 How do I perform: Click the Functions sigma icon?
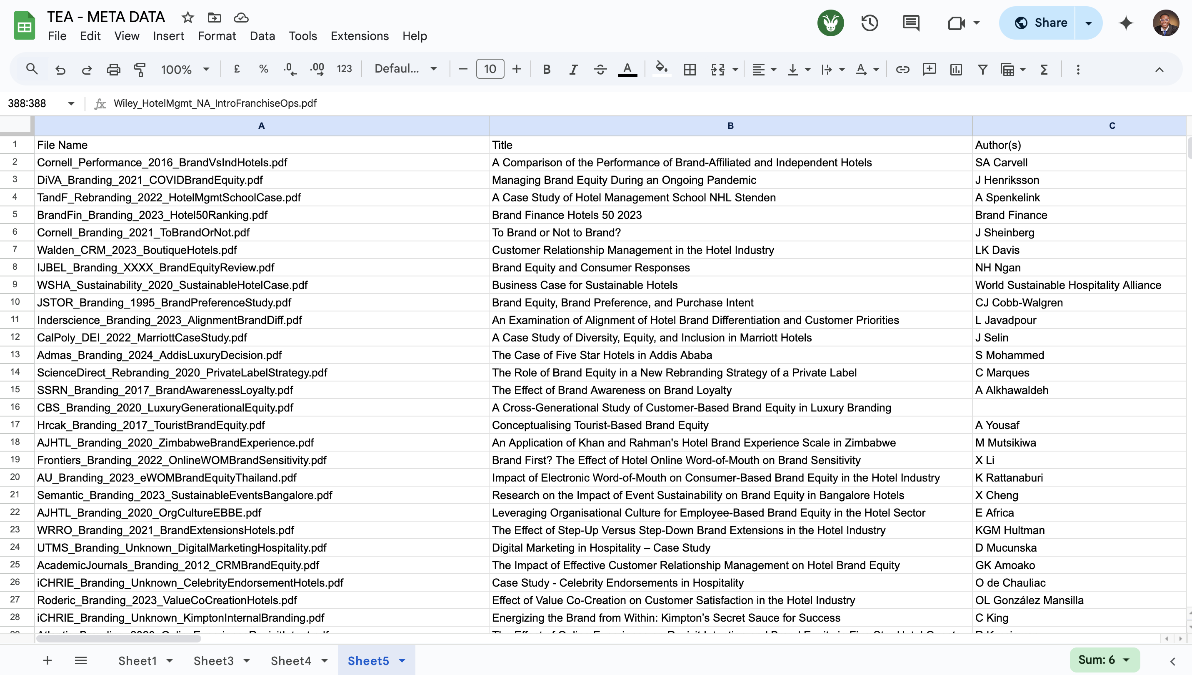click(1044, 69)
